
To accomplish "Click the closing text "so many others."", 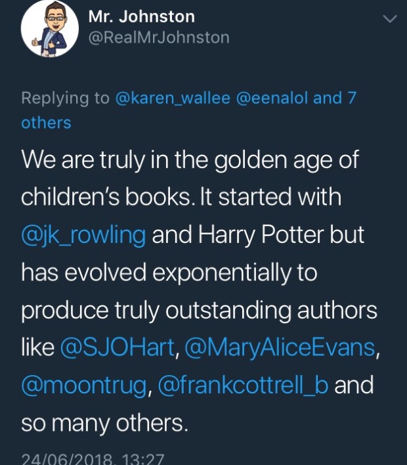I will (x=104, y=422).
